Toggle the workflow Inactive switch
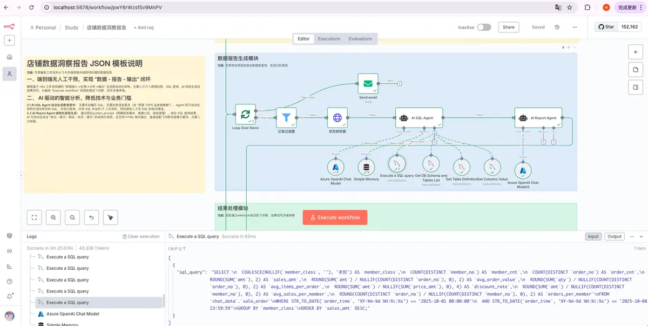This screenshot has height=326, width=648. coord(484,27)
